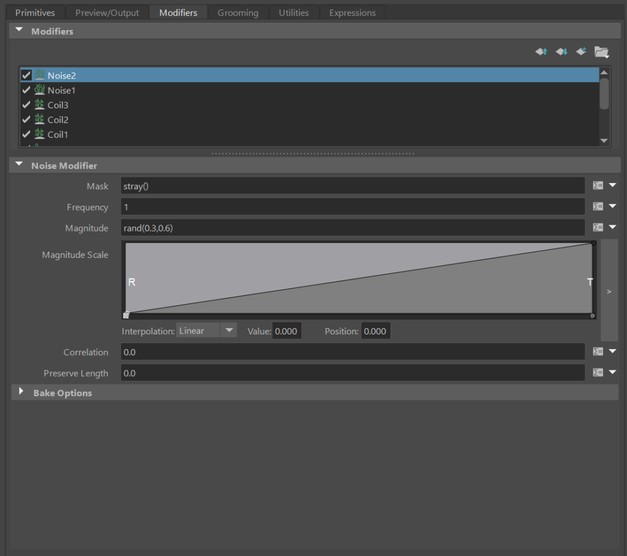Open expression editor icon for Preserve Length
Screen dimensions: 627x556
coord(598,373)
